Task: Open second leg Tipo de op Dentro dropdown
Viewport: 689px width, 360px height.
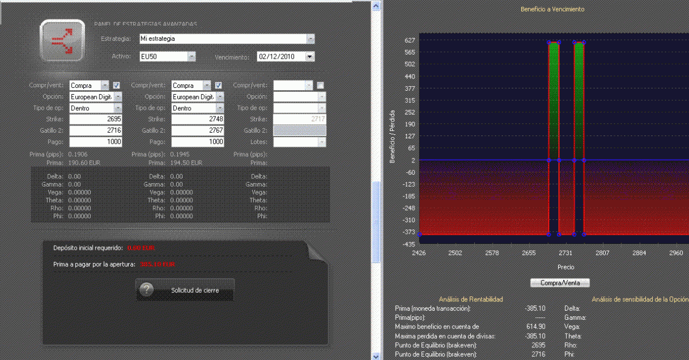Action: tap(220, 108)
